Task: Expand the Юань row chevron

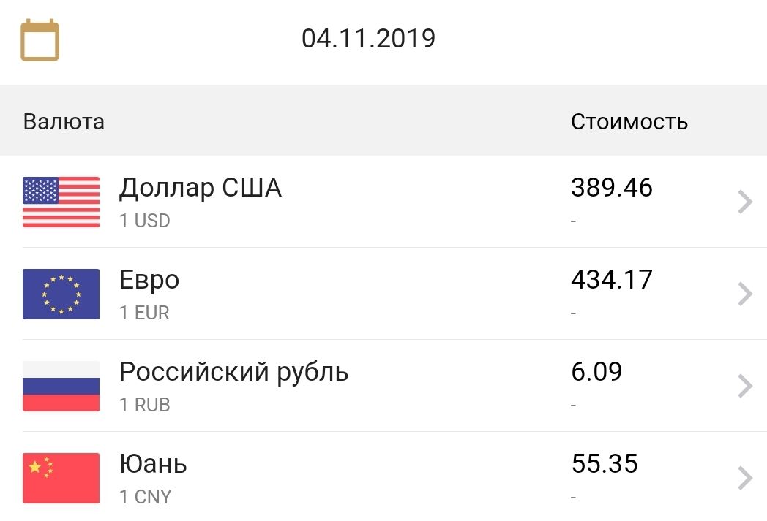Action: pyautogui.click(x=744, y=478)
